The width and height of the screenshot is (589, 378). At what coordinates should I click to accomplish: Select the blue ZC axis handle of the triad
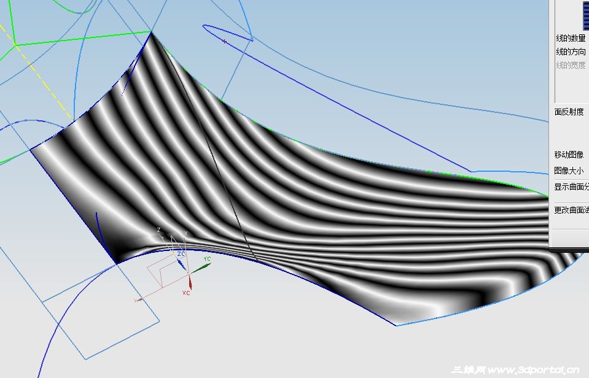tap(181, 264)
